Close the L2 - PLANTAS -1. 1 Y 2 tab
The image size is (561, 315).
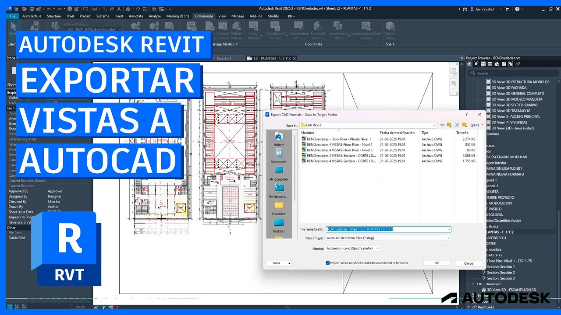click(x=295, y=58)
